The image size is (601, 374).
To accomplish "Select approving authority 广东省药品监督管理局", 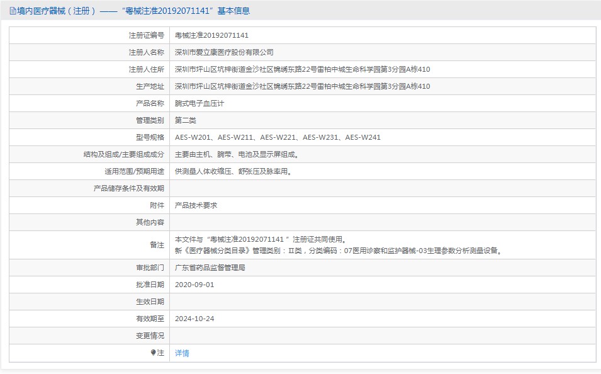I will coord(210,268).
